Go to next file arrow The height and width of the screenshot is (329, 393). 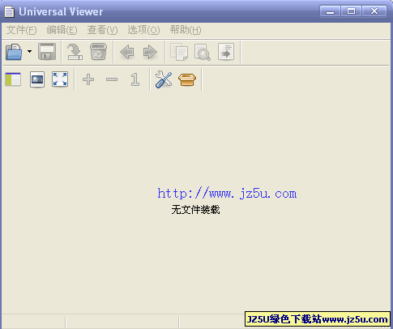click(x=150, y=52)
